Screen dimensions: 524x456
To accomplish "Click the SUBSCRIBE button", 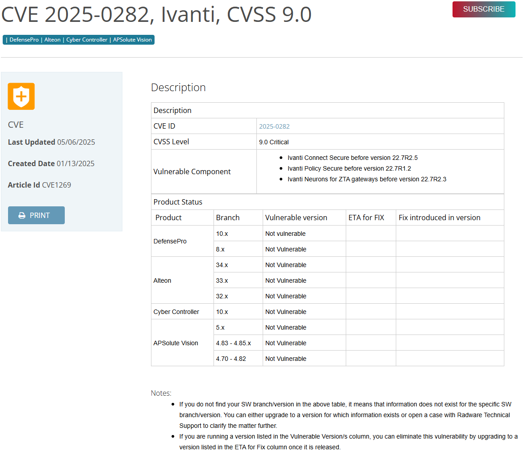I will [x=483, y=9].
